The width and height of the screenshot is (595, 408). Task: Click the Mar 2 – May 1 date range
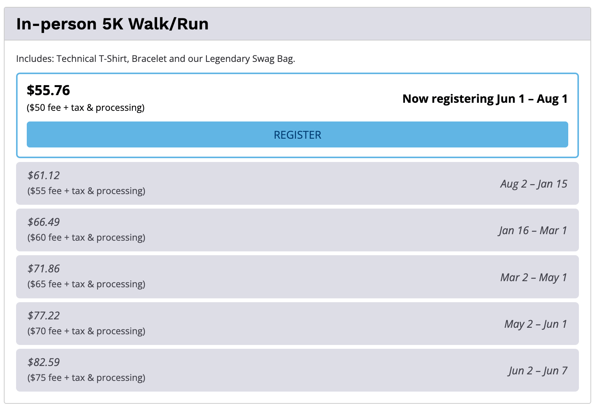pos(534,277)
